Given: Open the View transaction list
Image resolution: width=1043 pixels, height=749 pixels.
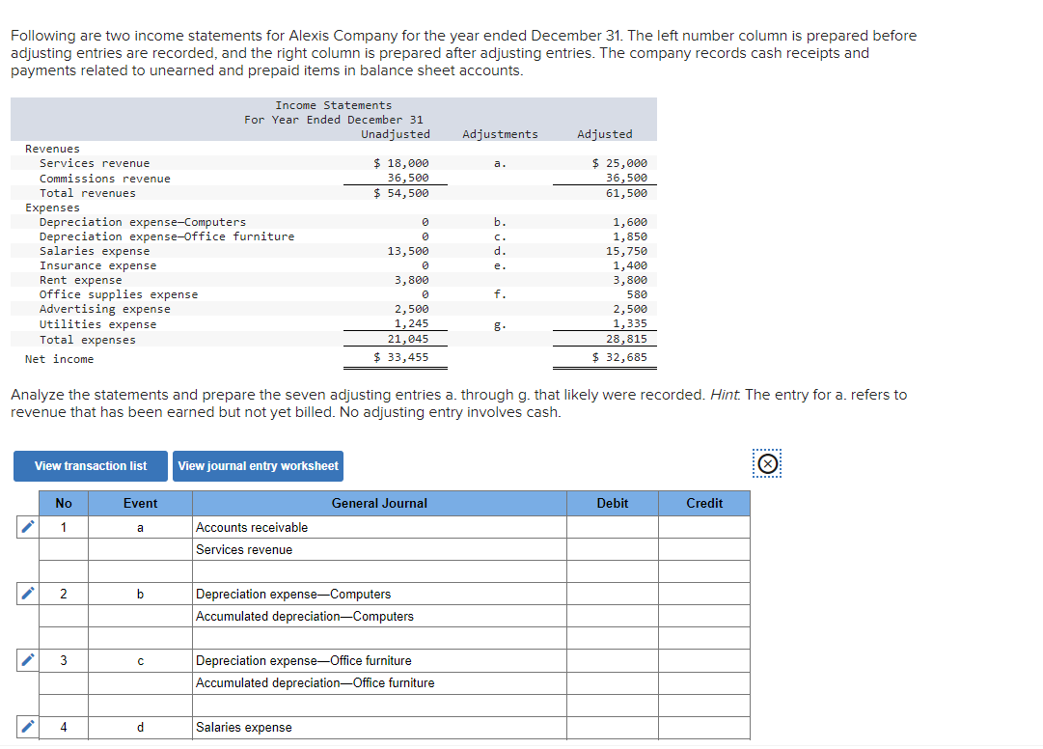Looking at the screenshot, I should pyautogui.click(x=90, y=466).
